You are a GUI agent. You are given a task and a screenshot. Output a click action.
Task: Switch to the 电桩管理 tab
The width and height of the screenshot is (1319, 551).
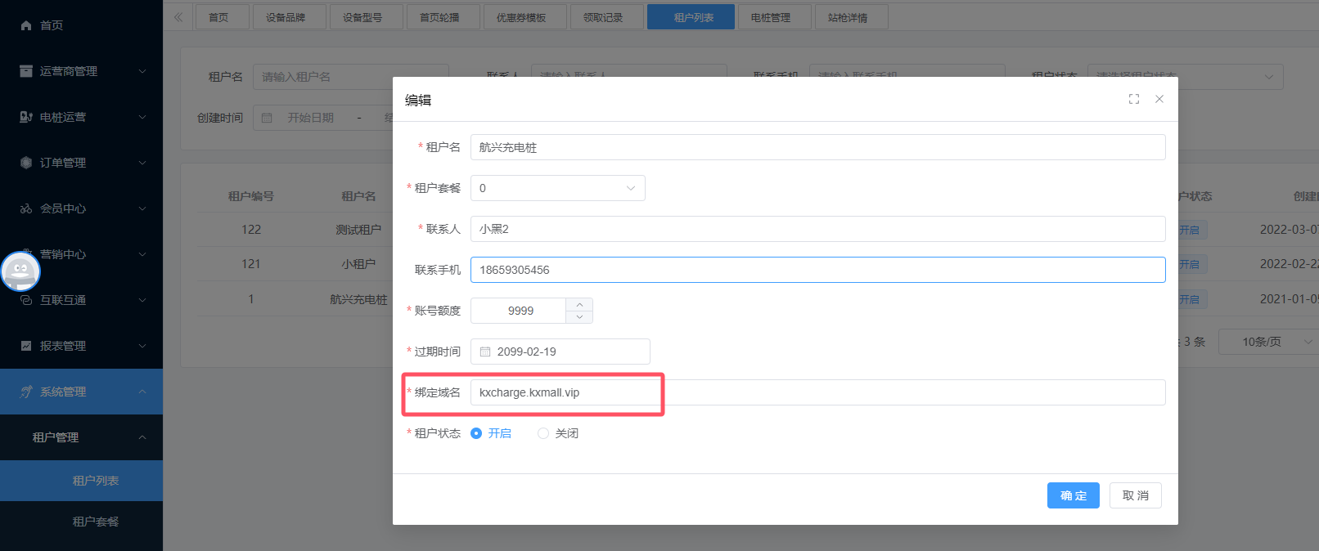[770, 17]
